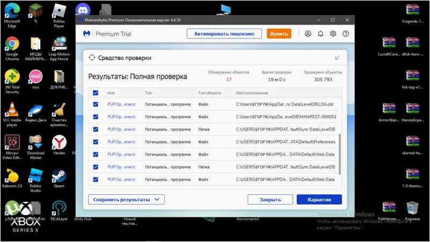
Task: Open the Malwarebytes account profile icon
Action: click(308, 34)
